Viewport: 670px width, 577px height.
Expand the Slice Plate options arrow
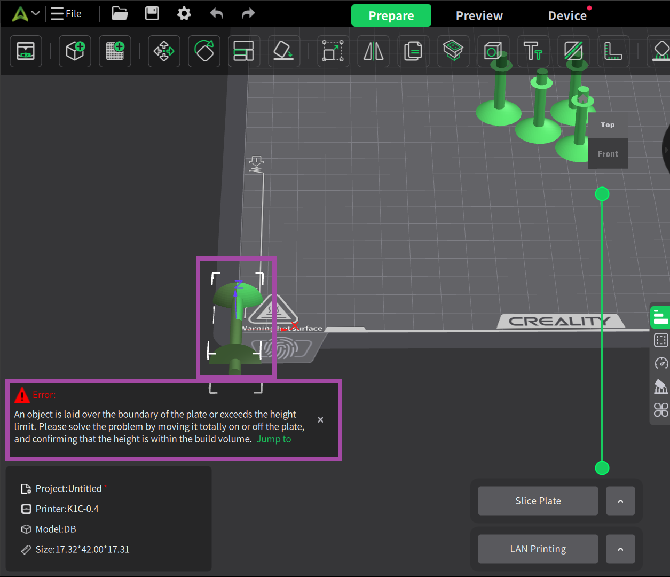(x=620, y=501)
